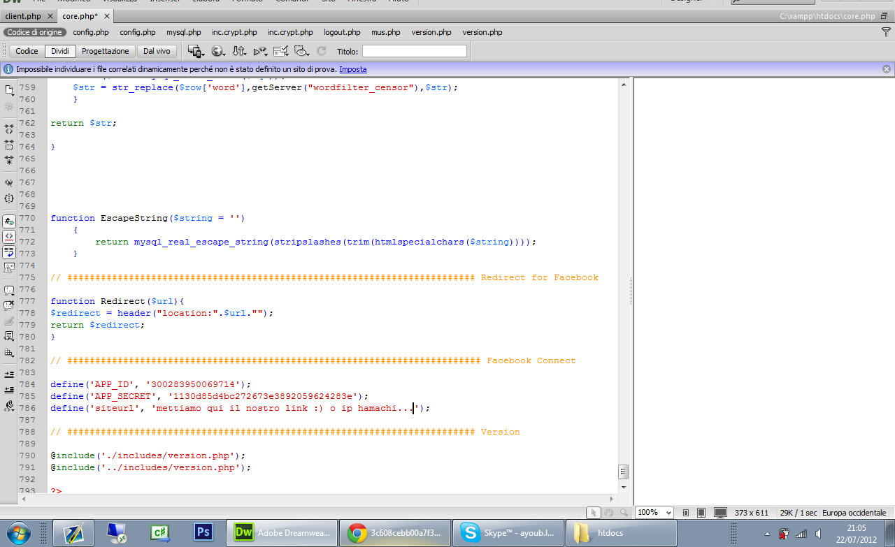This screenshot has height=547, width=895.
Task: Open the file management menu
Action: (239, 51)
